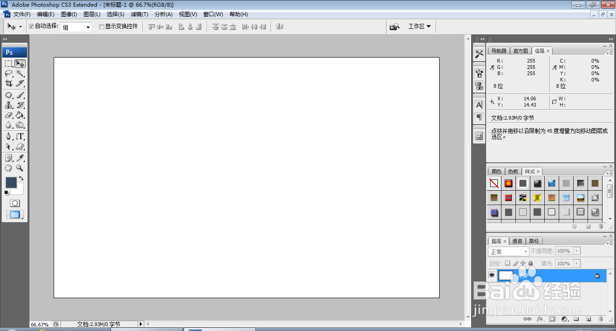Toggle lock image pixels (brush icon)
This screenshot has height=331, width=616.
pos(515,264)
